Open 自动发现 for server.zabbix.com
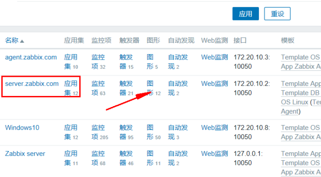Viewport: 321px width, 177px height. pyautogui.click(x=178, y=88)
